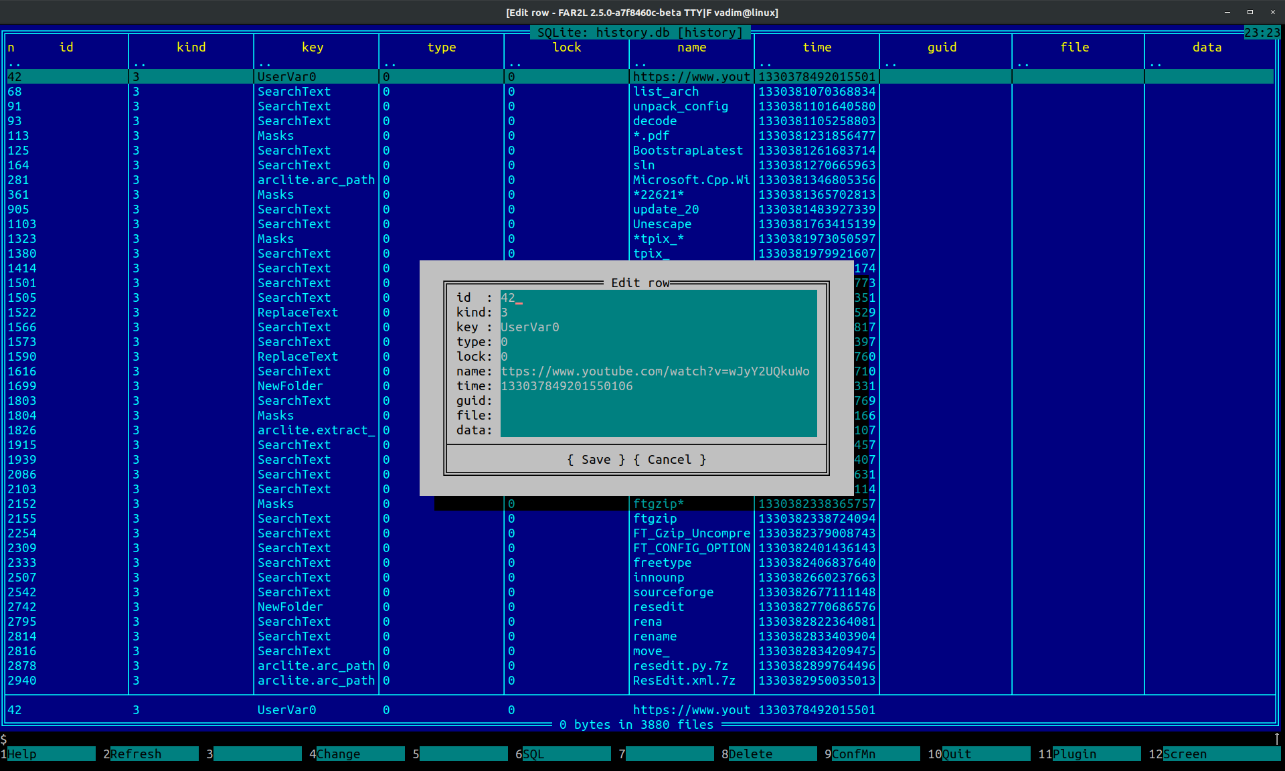Click the unpack_config entry in name column
Image resolution: width=1285 pixels, height=771 pixels.
[680, 106]
